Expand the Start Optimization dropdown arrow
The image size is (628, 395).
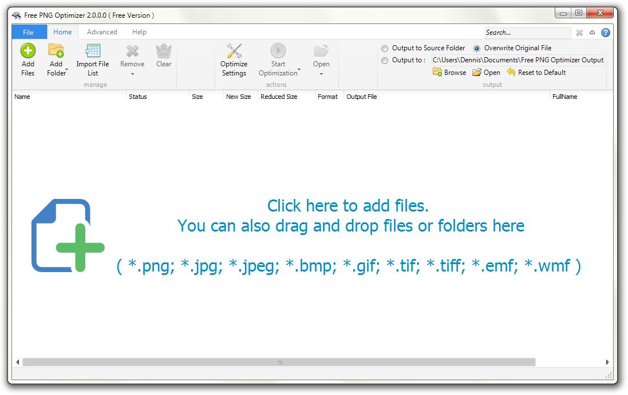click(x=299, y=70)
